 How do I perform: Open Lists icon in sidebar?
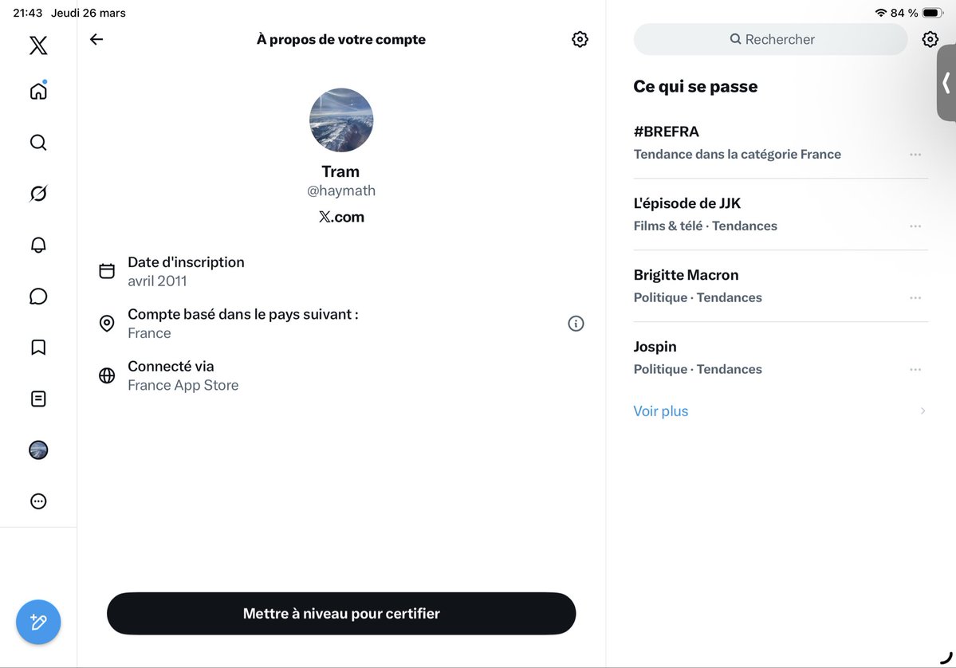coord(37,399)
